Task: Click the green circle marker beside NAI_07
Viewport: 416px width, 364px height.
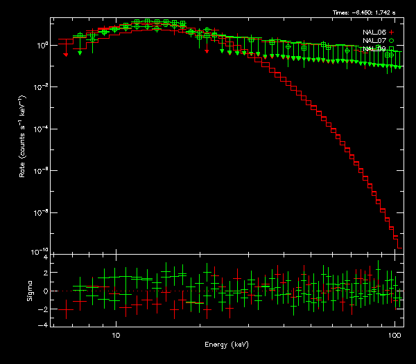Action: (x=391, y=41)
